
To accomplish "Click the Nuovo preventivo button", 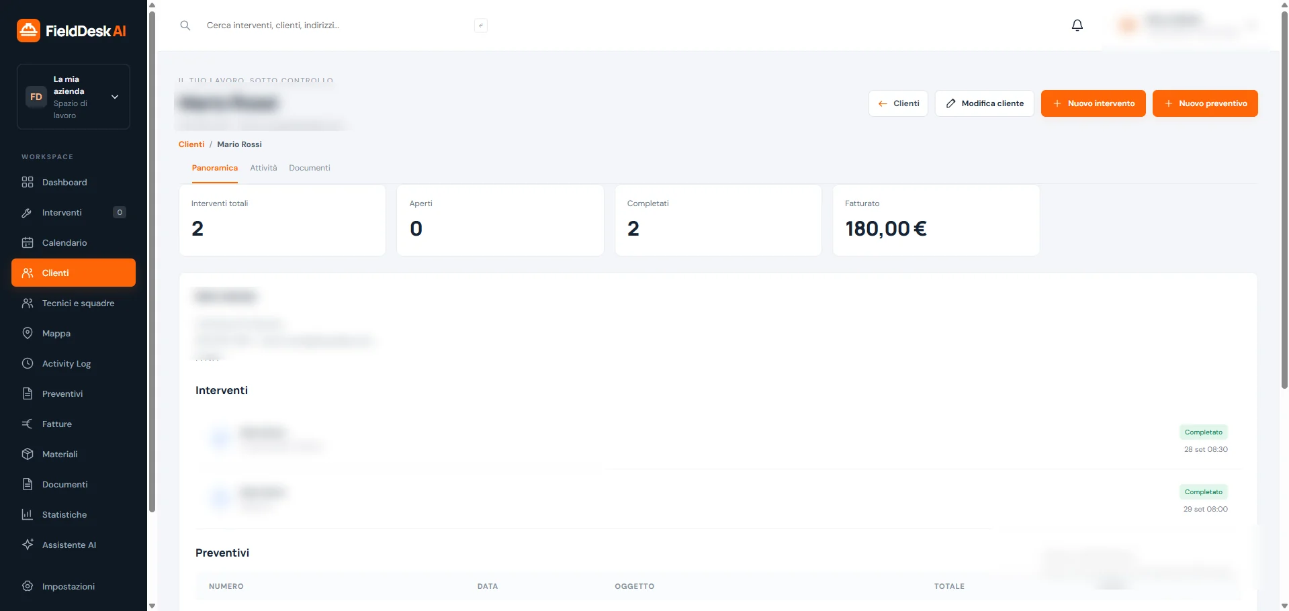I will coord(1205,103).
